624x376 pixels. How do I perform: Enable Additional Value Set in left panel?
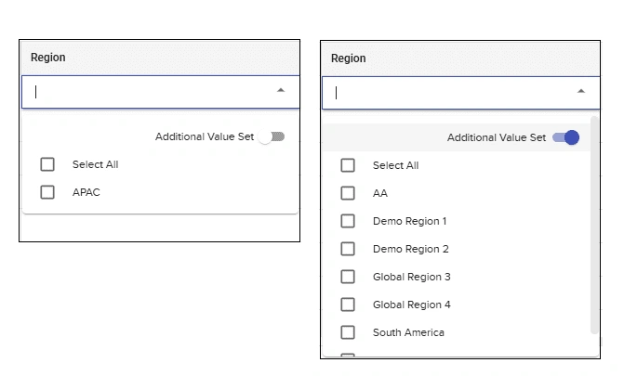tap(272, 137)
